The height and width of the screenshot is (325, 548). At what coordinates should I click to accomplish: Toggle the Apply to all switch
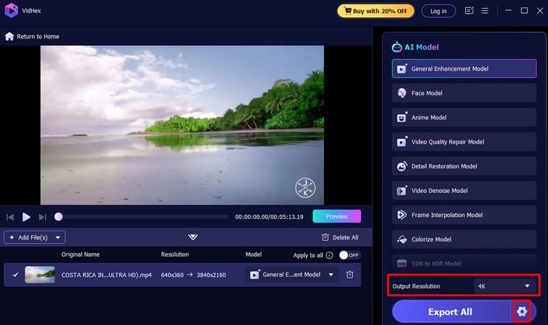pyautogui.click(x=349, y=255)
